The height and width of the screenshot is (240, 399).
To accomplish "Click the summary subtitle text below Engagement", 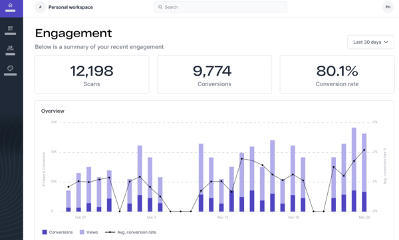I will [x=99, y=47].
